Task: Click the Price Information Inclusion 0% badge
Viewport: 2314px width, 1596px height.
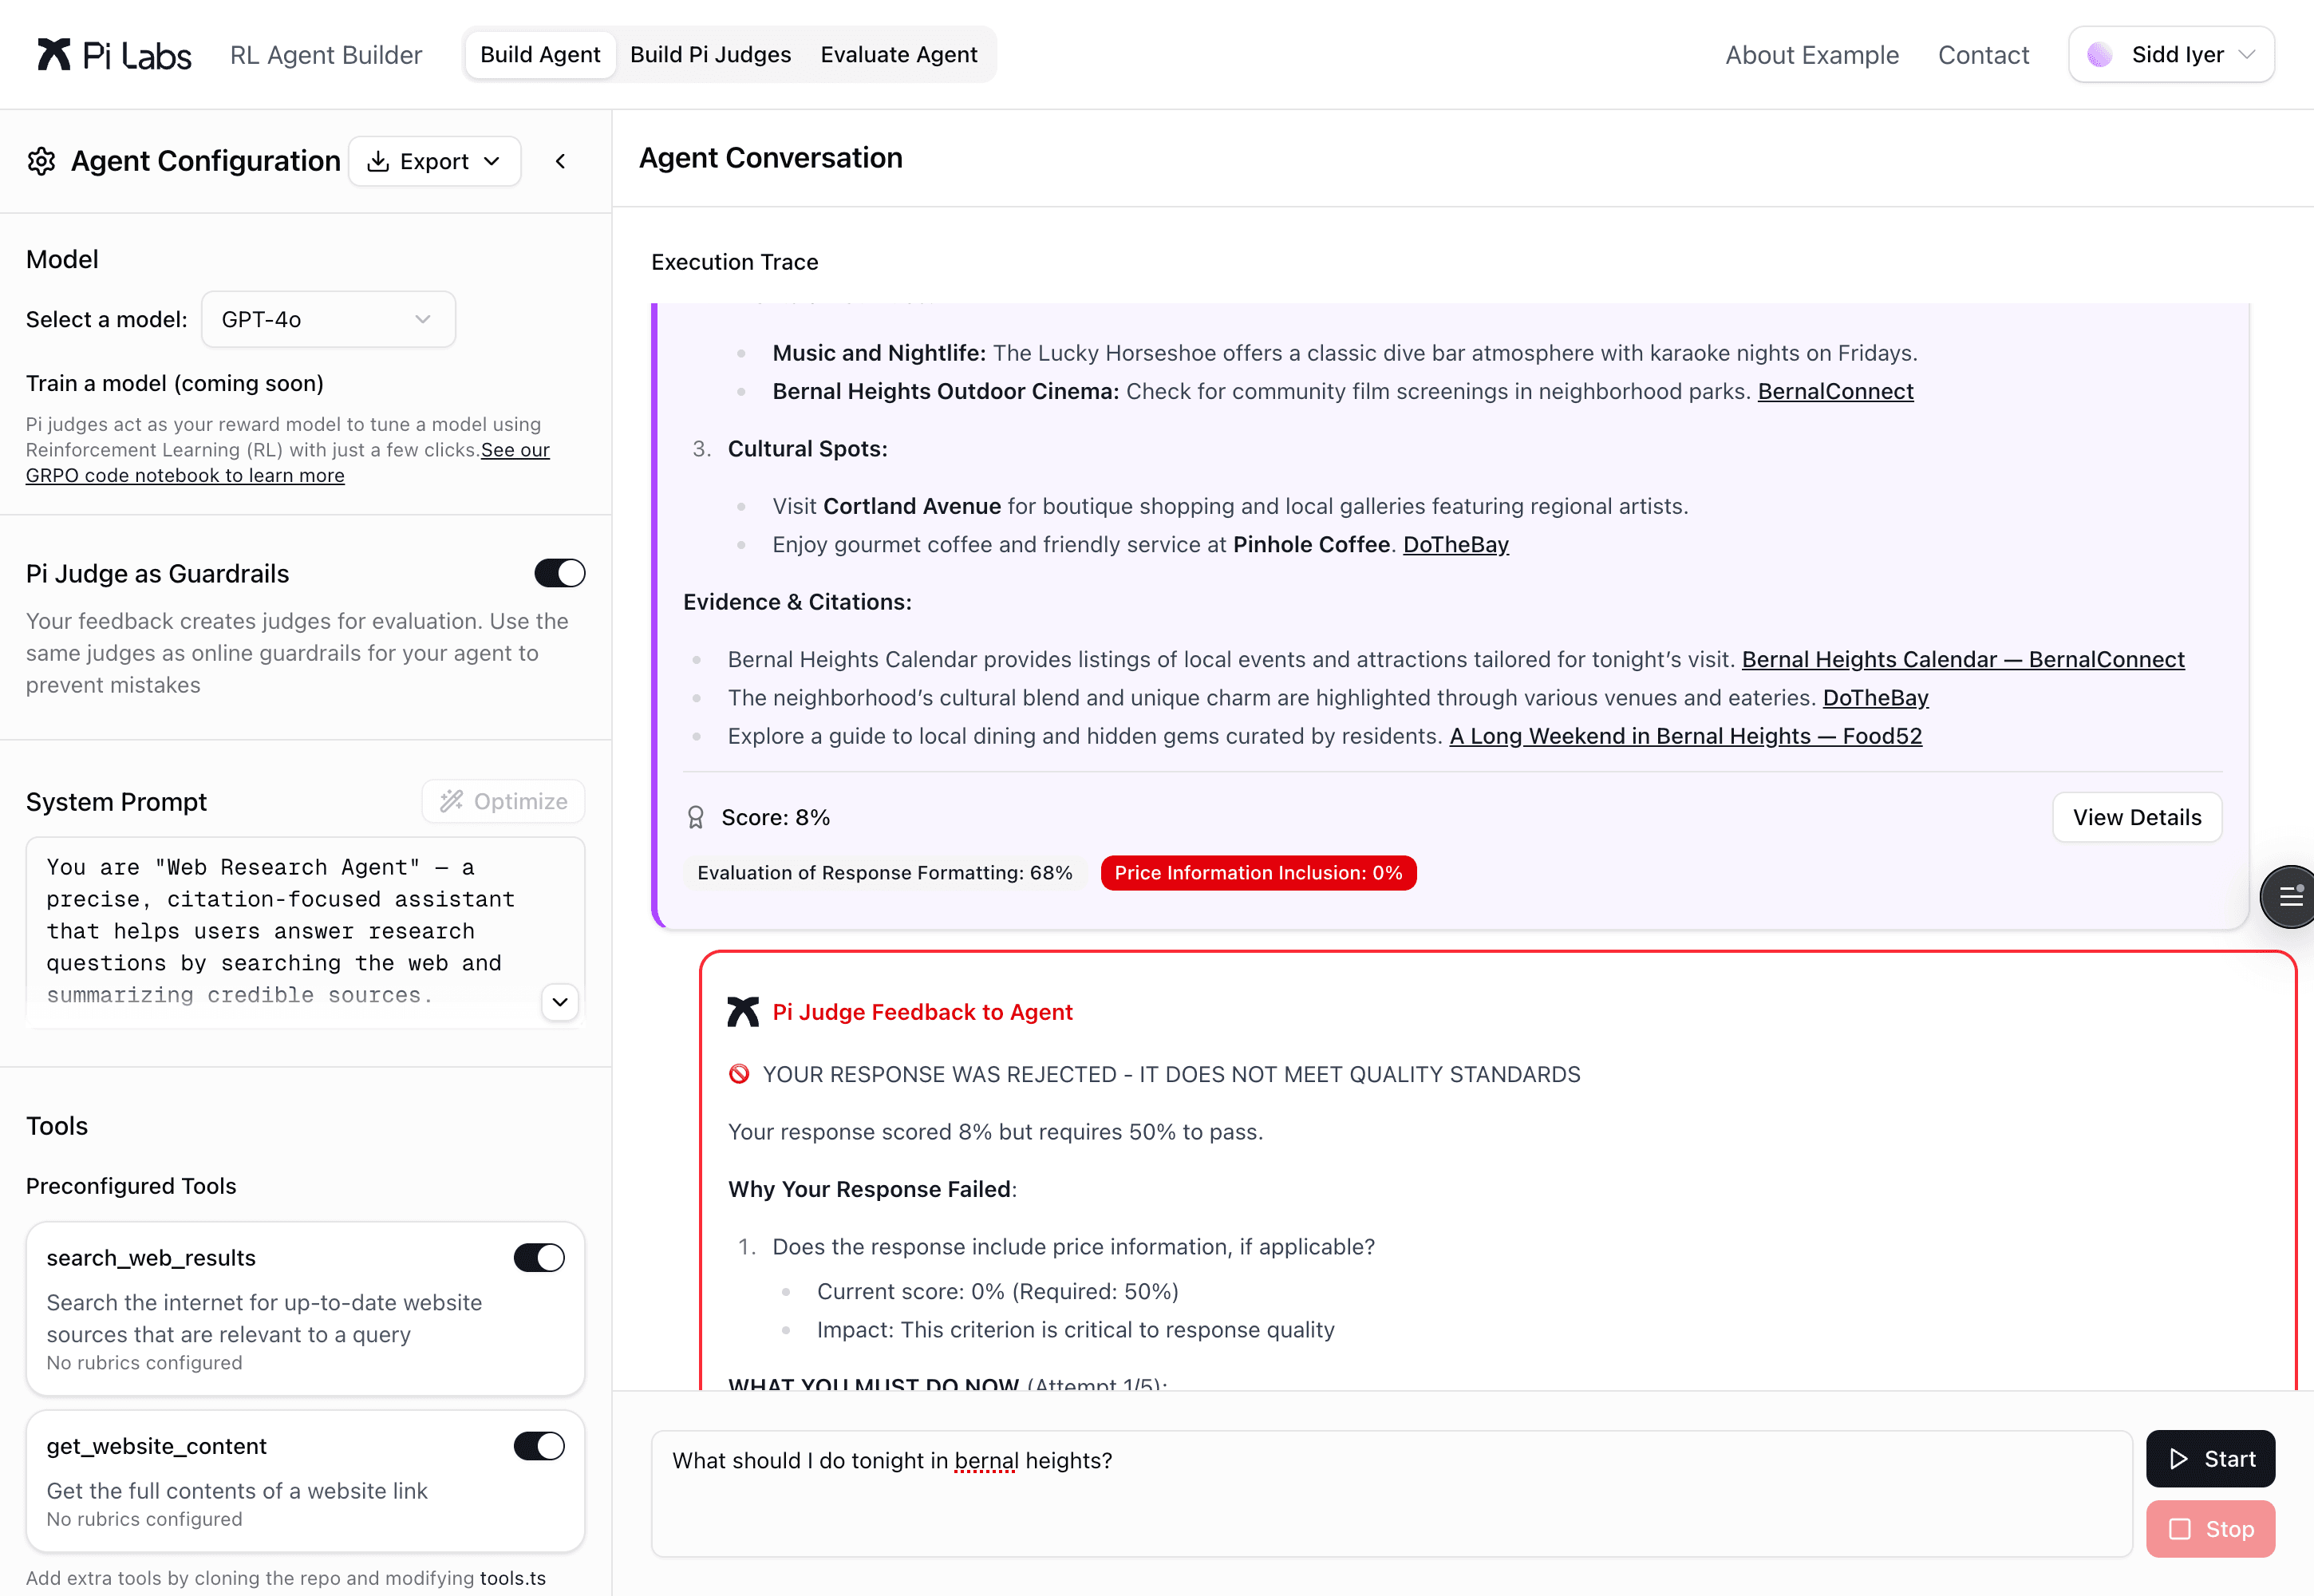Action: [1258, 873]
